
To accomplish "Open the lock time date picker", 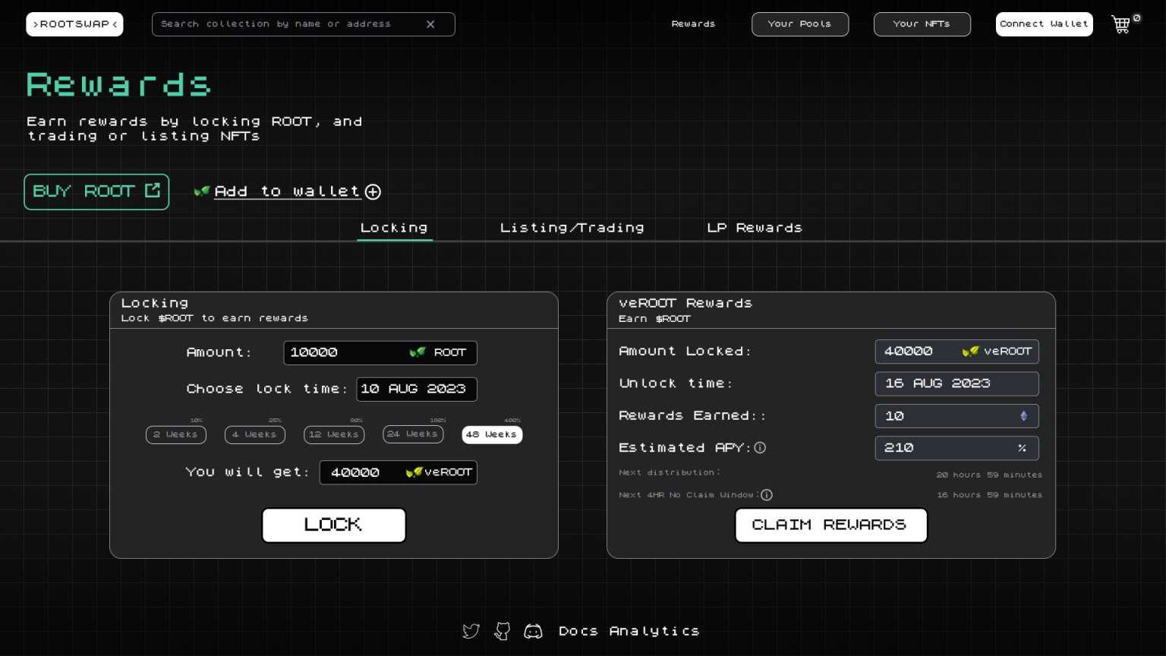I will pos(416,389).
